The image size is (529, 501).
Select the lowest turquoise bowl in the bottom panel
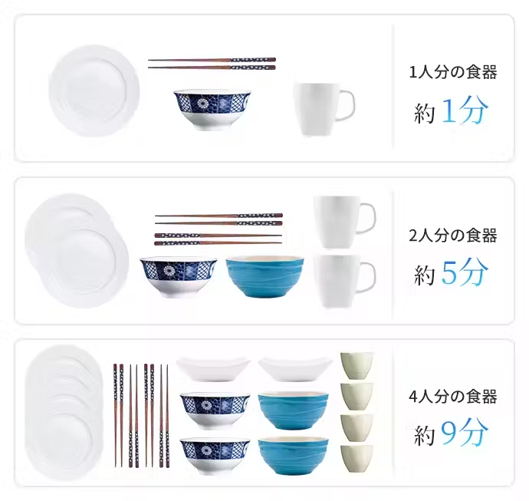tap(293, 455)
